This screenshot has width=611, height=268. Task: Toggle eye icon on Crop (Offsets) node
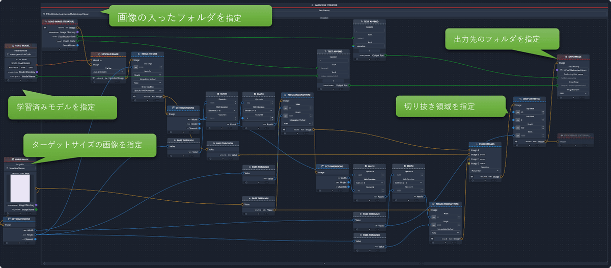coord(516,142)
